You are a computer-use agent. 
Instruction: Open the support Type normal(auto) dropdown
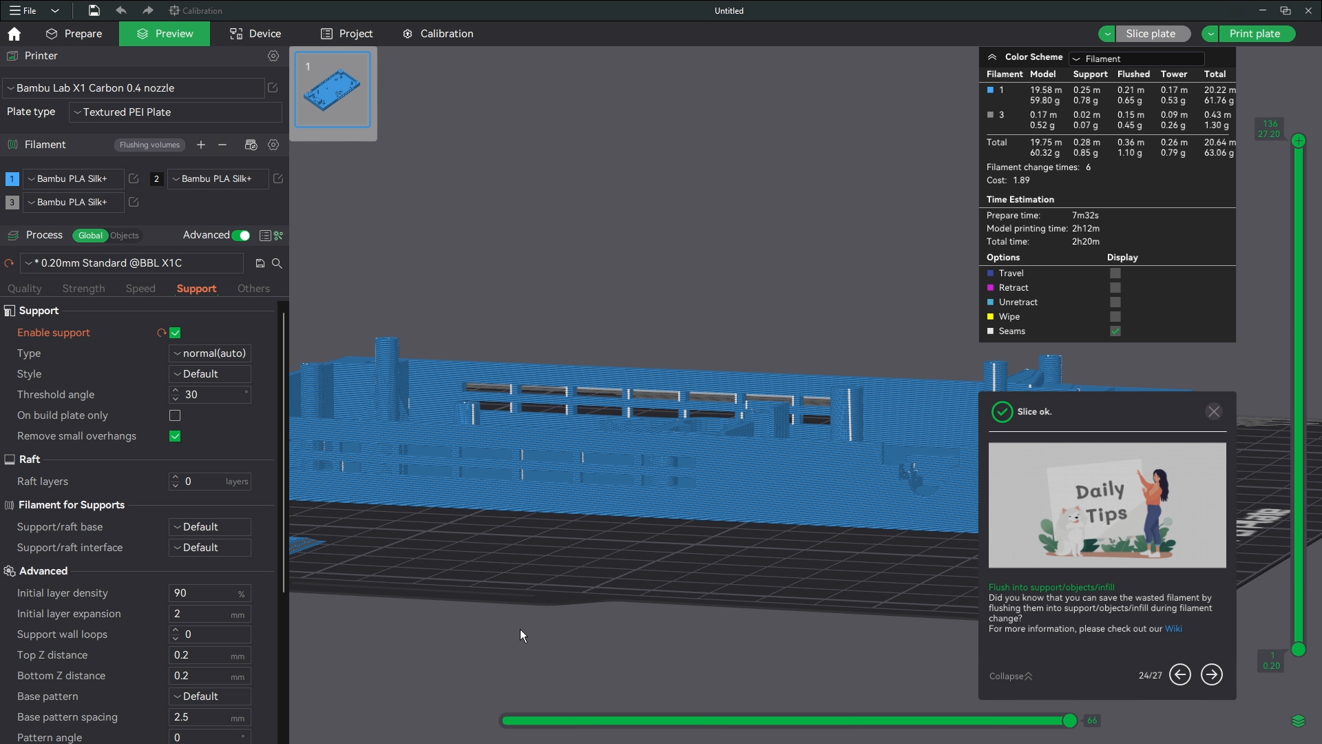point(210,353)
